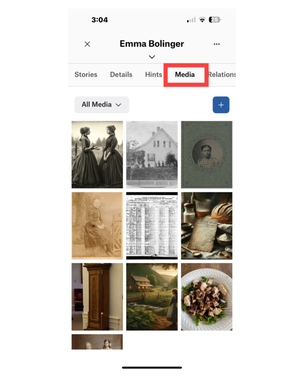
Task: Select the Media tab
Action: point(185,74)
